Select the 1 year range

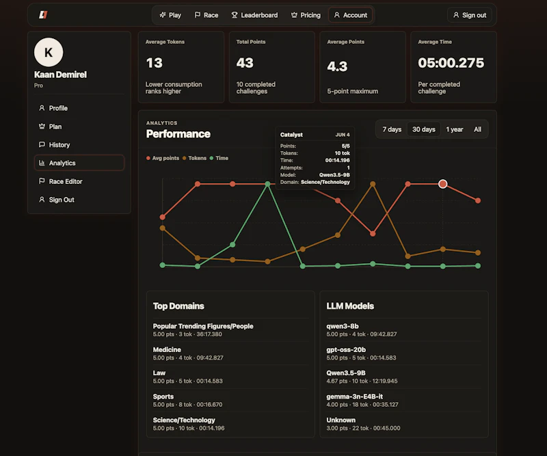(x=455, y=129)
